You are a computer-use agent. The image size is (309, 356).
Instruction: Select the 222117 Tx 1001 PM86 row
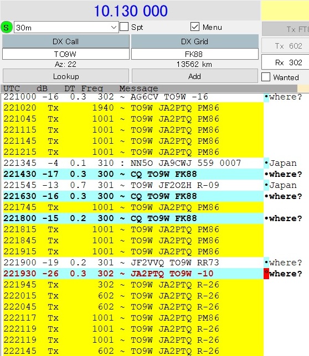click(x=133, y=318)
